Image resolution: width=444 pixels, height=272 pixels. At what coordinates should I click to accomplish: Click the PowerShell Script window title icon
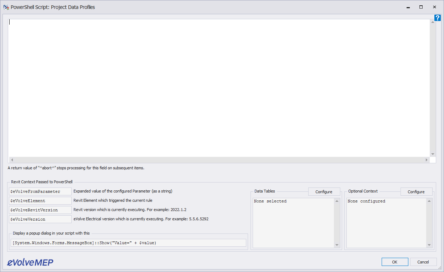click(6, 7)
